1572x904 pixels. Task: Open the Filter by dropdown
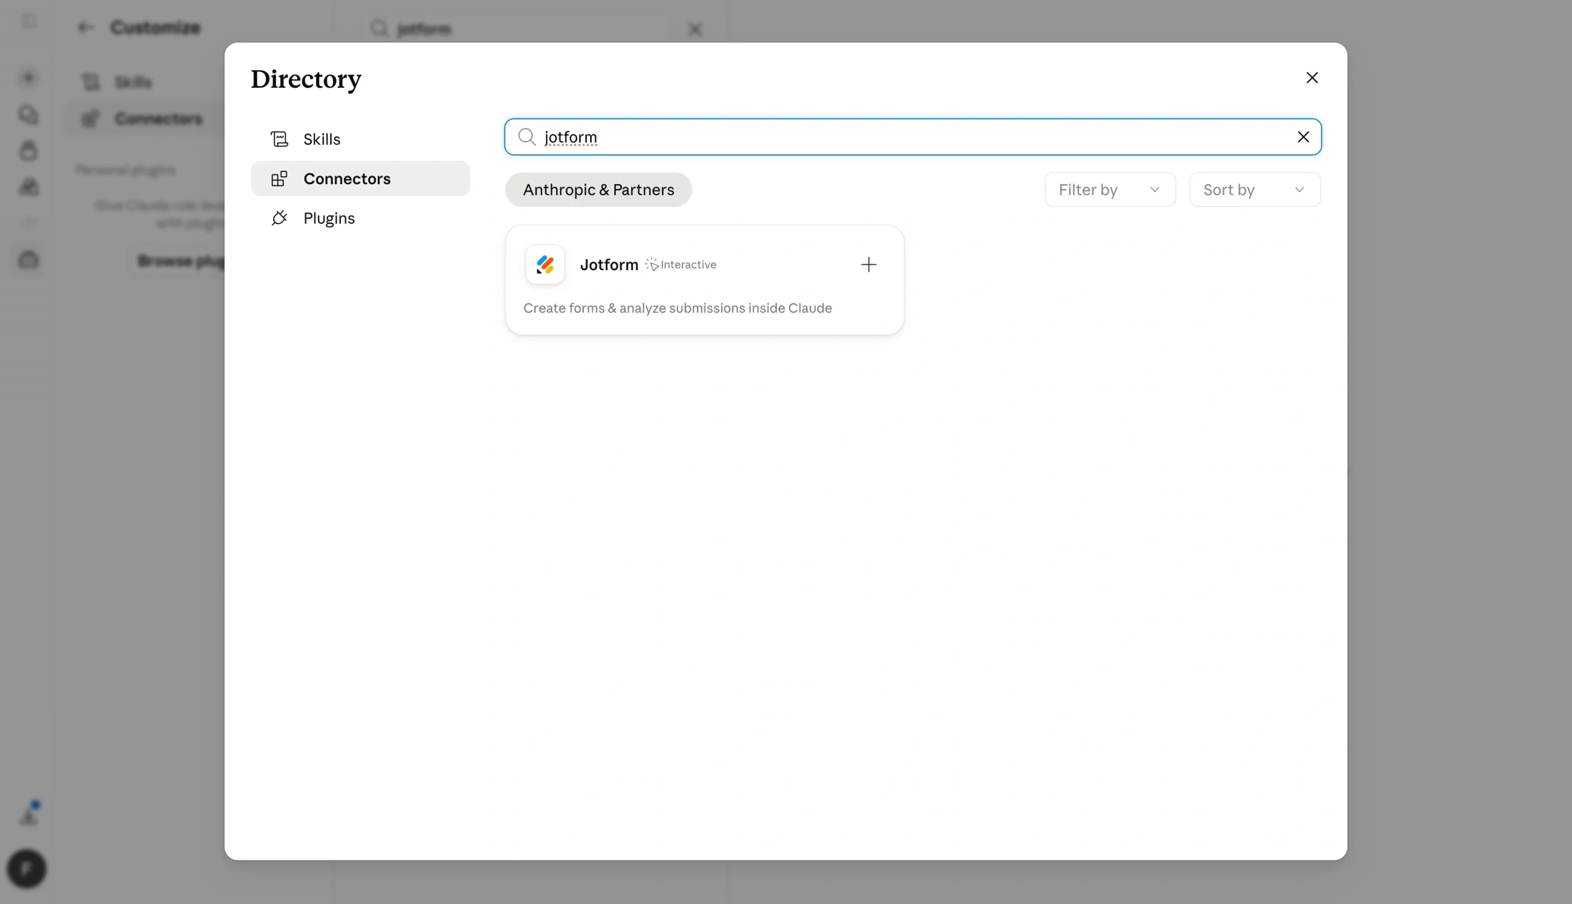click(1110, 189)
